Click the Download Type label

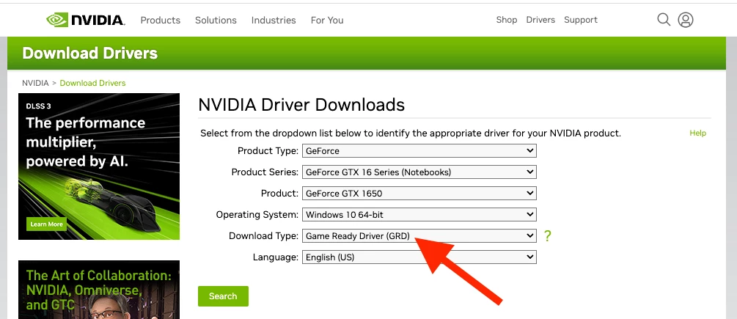point(263,236)
